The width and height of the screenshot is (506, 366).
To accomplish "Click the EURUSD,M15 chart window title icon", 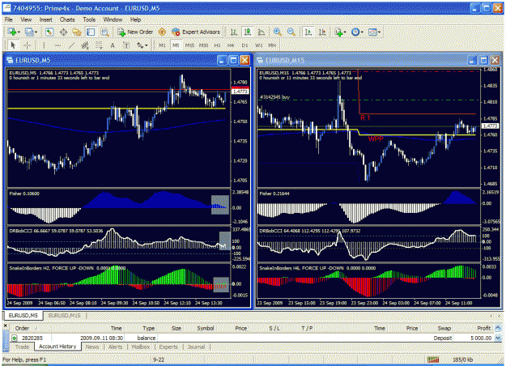I will pyautogui.click(x=260, y=60).
